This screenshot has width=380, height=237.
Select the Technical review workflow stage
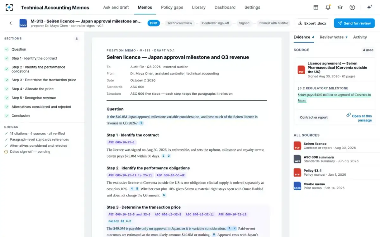(x=180, y=23)
